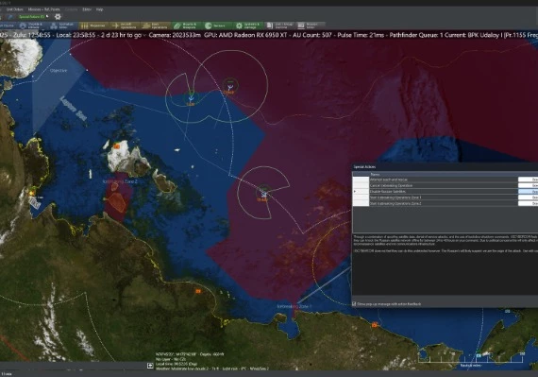Click the Objective area label on the map
538x377 pixels.
[59, 70]
